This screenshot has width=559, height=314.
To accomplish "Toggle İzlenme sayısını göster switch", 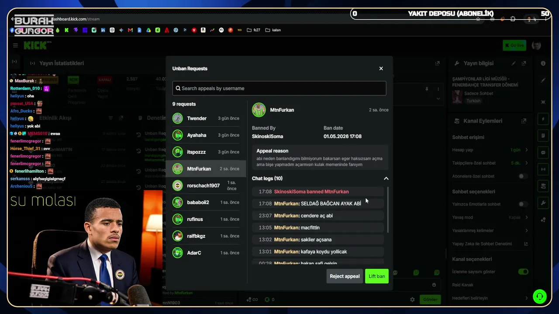I will (x=523, y=272).
